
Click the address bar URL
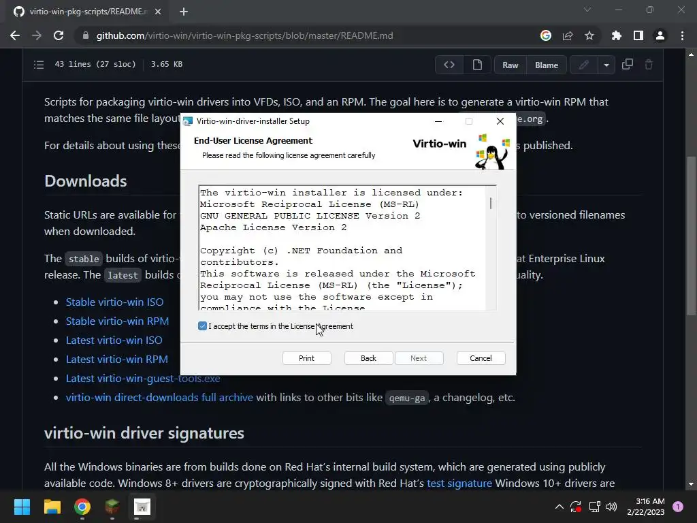244,35
